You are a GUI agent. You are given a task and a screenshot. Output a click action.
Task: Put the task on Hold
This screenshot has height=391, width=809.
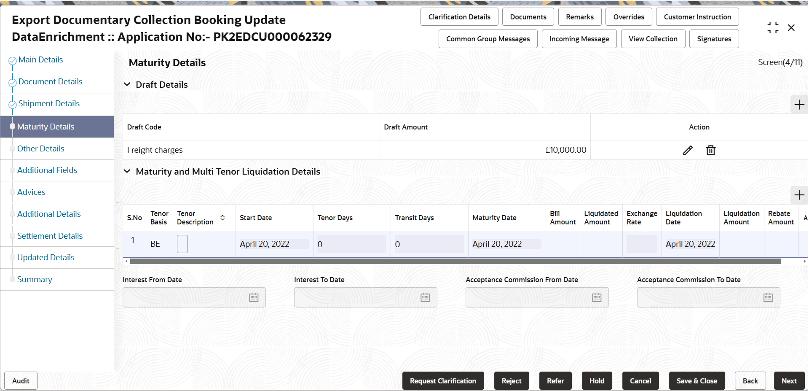(597, 381)
